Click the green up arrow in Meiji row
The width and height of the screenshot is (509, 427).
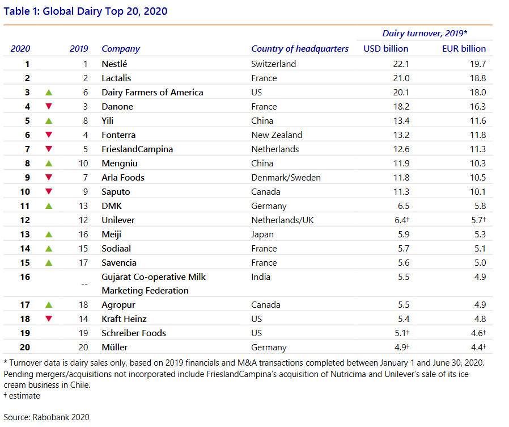(x=49, y=234)
